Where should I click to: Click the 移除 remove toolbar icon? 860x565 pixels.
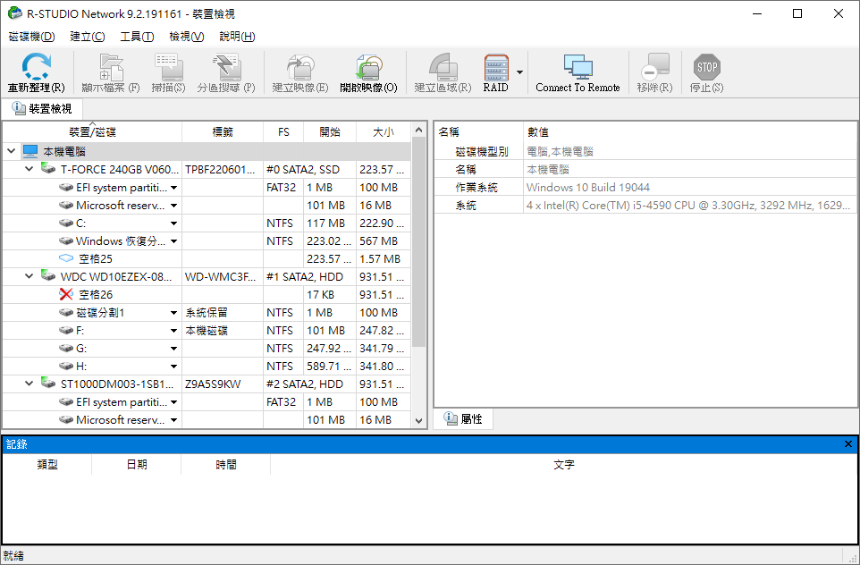tap(655, 67)
